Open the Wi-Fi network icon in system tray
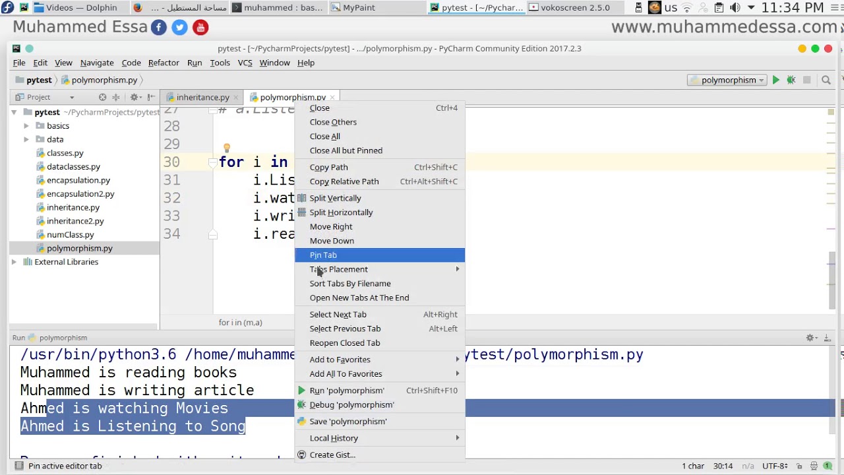The height and width of the screenshot is (475, 844). [687, 8]
